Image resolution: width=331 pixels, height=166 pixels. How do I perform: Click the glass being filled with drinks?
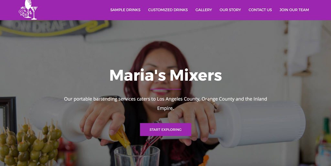tap(137, 156)
